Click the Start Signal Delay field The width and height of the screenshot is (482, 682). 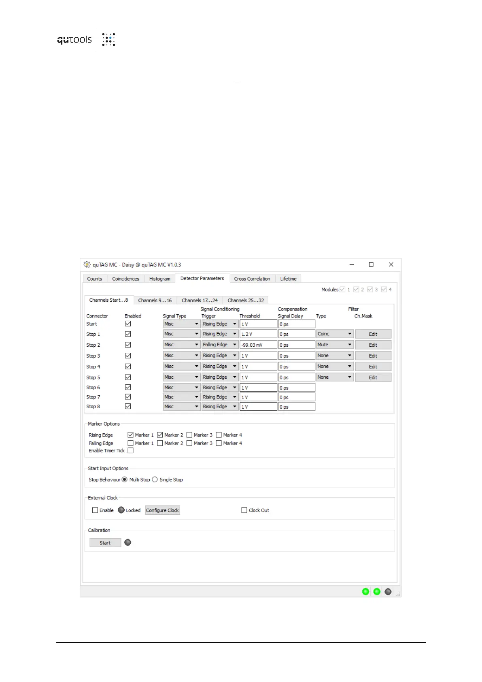click(297, 324)
